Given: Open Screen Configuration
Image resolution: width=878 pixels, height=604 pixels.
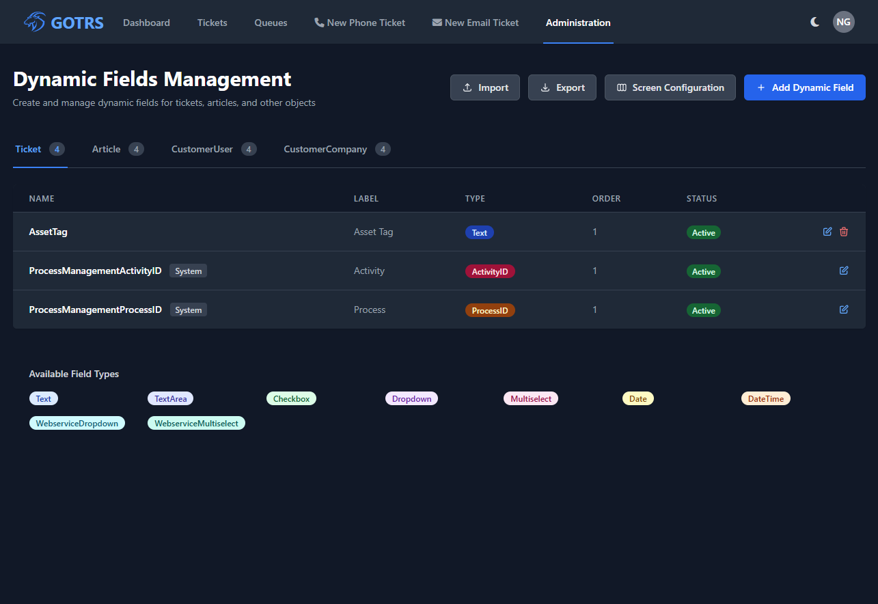Looking at the screenshot, I should click(670, 87).
